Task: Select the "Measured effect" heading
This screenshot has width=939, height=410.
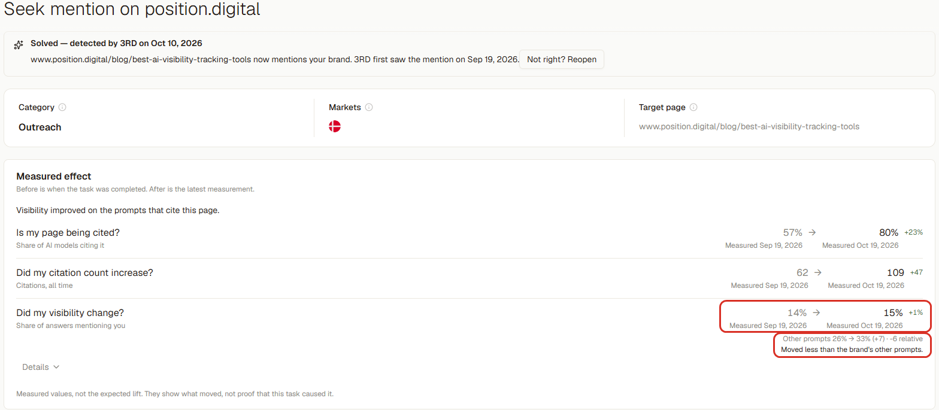Action: [x=54, y=176]
